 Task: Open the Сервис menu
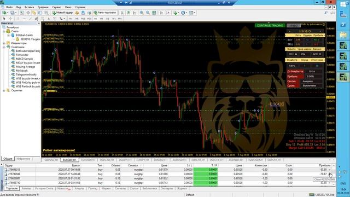56,7
